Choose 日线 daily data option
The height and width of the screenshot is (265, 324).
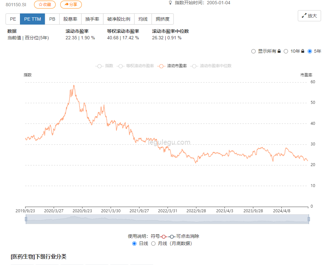[135, 243]
